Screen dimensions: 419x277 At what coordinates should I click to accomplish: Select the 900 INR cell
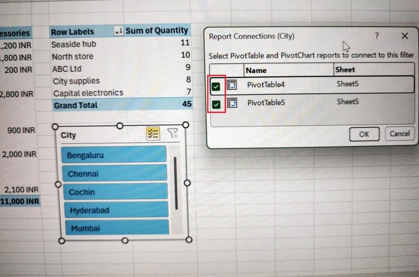tap(21, 130)
